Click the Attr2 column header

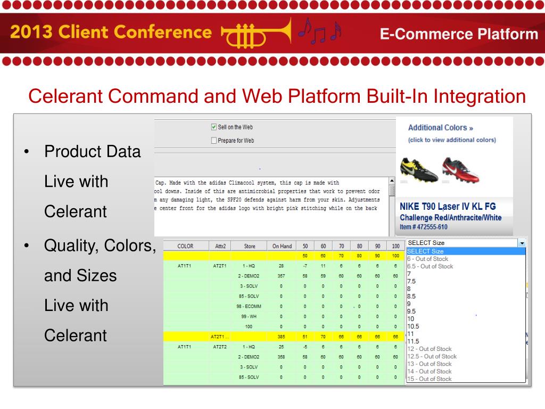pyautogui.click(x=220, y=246)
